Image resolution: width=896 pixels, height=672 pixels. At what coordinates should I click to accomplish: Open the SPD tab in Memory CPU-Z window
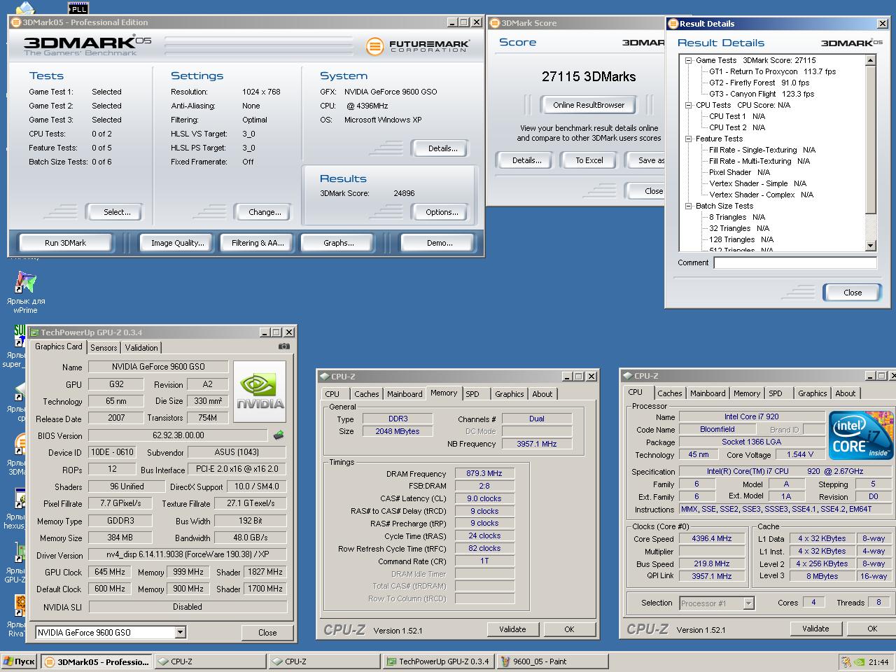coord(472,394)
